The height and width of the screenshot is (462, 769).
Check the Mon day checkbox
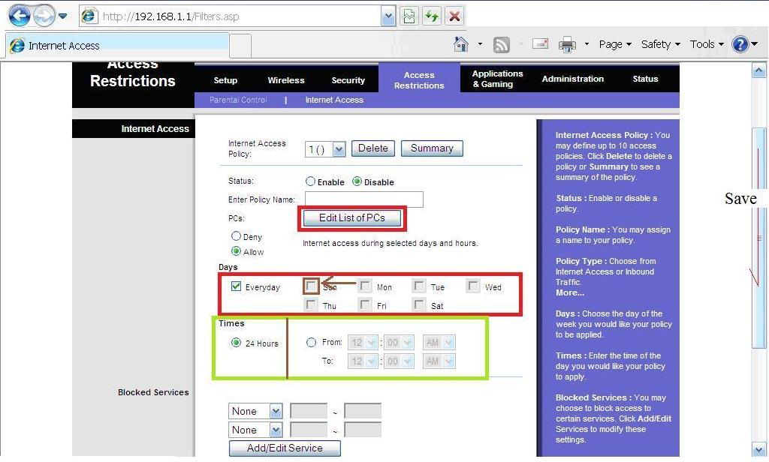click(x=365, y=286)
